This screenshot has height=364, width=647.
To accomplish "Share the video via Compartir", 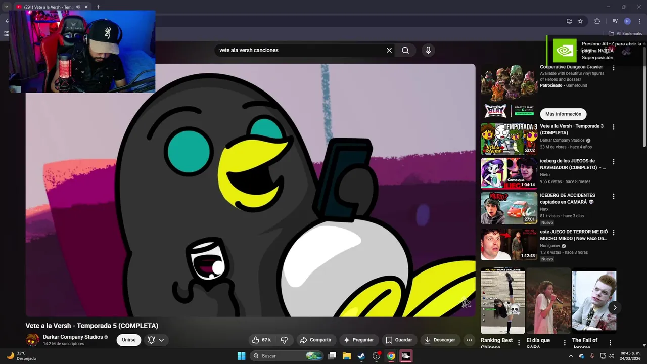I will (315, 340).
